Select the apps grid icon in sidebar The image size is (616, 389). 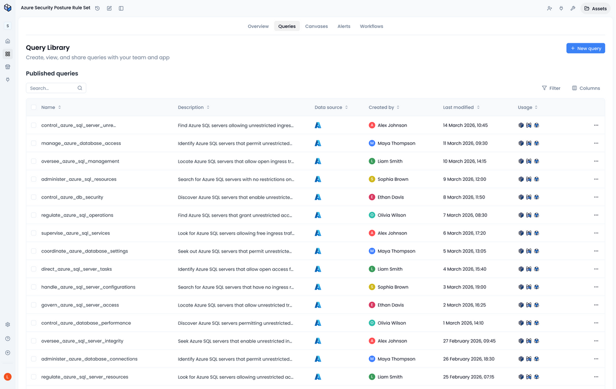tap(7, 54)
